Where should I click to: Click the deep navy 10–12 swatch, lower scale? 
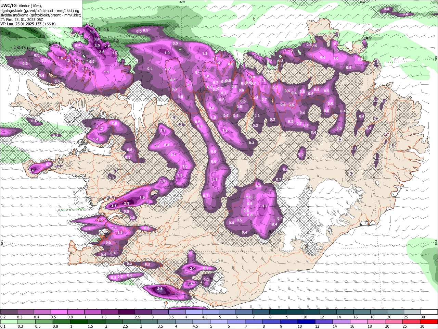tap(306, 321)
